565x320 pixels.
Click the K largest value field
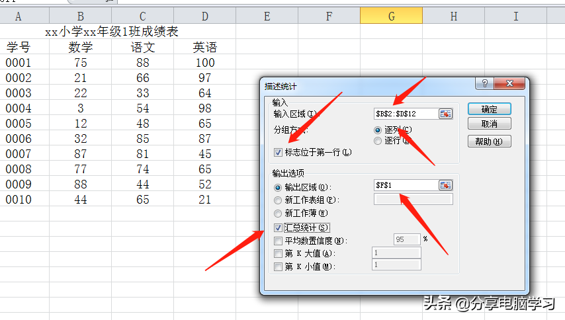point(396,253)
